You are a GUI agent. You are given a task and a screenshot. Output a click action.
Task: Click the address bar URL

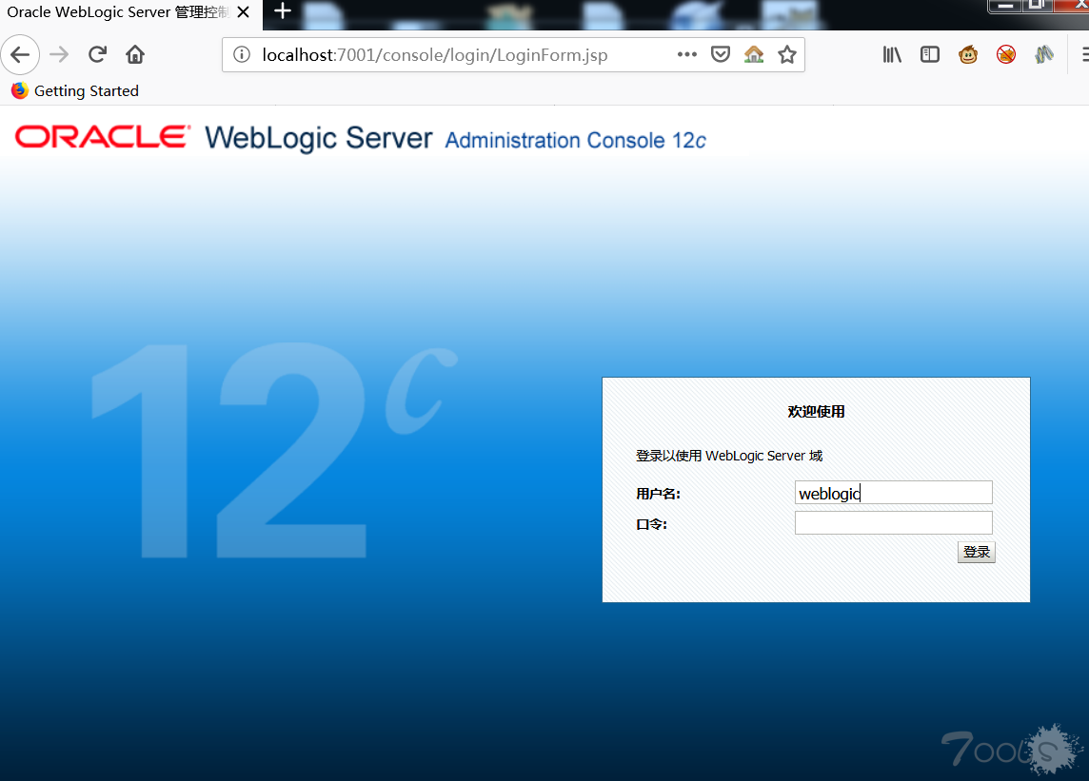tap(435, 55)
